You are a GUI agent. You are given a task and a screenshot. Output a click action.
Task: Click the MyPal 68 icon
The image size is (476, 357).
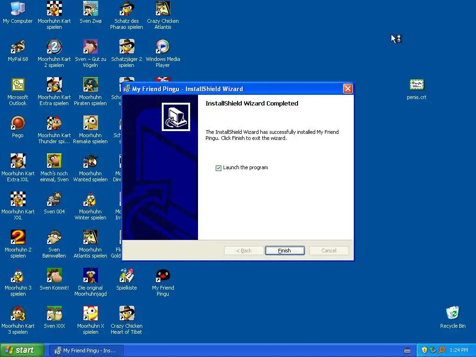(18, 50)
